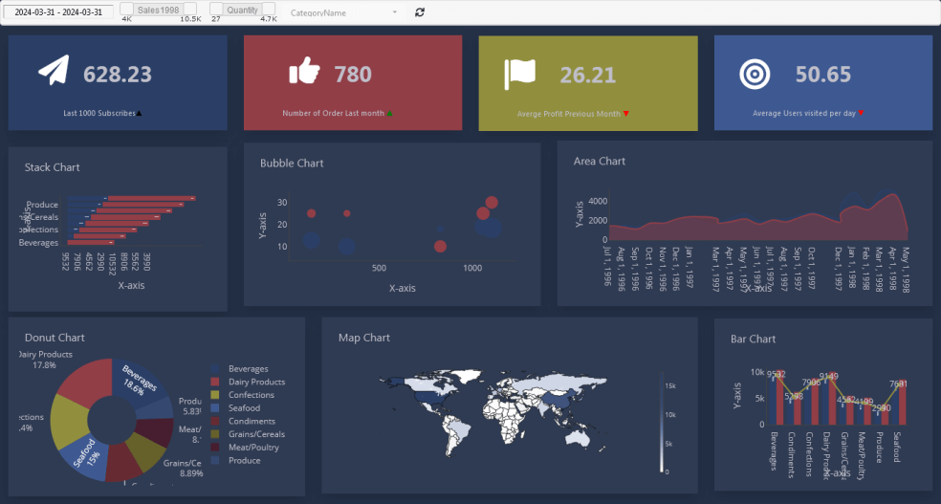Click red down arrow beside Averge Profit
The image size is (941, 504).
[x=626, y=114]
